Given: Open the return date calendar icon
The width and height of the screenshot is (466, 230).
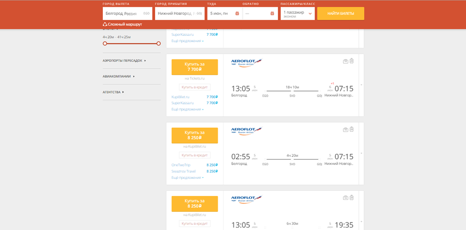Looking at the screenshot, I should coord(272,13).
